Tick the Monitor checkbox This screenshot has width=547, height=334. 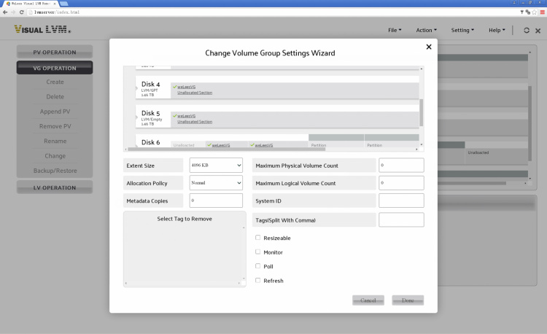[x=258, y=252]
